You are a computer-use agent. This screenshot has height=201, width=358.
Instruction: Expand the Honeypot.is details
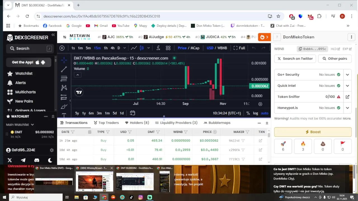347,108
